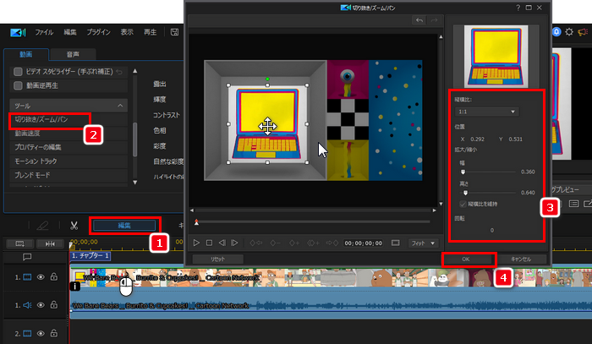The width and height of the screenshot is (592, 344).
Task: Open the プラグイン menu
Action: coord(98,31)
